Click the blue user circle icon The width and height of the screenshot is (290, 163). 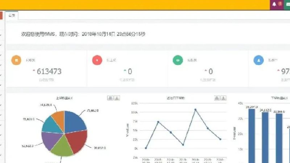pyautogui.click(x=258, y=60)
